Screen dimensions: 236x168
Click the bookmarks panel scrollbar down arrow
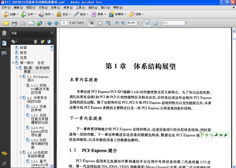point(52,166)
